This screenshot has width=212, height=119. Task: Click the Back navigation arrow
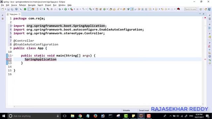(x=166, y=9)
